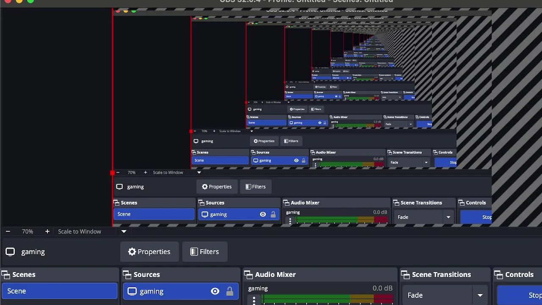542x305 pixels.
Task: Click the Properties button in the largest preview mirror
Action: click(x=217, y=187)
